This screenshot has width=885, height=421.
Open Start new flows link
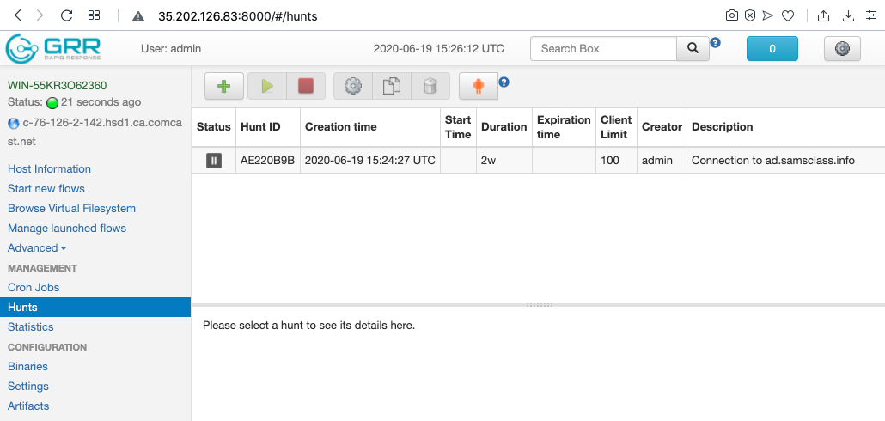pos(46,188)
